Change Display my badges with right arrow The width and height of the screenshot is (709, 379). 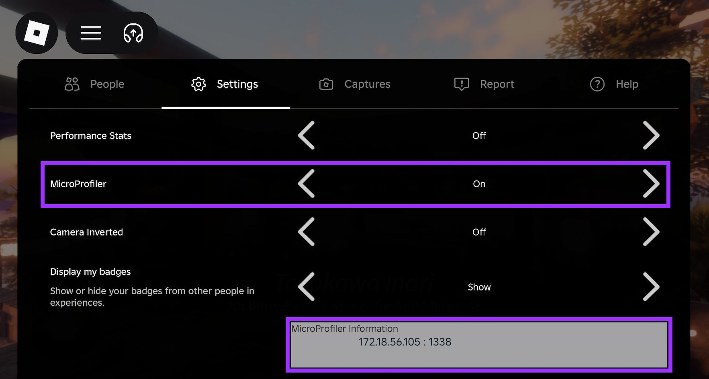[x=651, y=287]
